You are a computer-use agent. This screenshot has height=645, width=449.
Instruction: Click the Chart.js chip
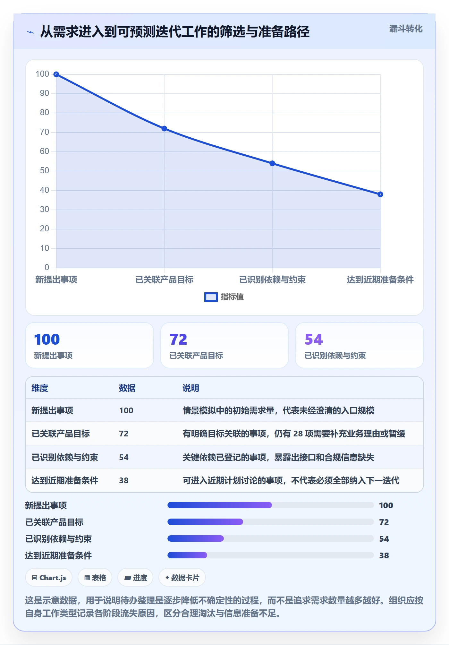pos(49,578)
